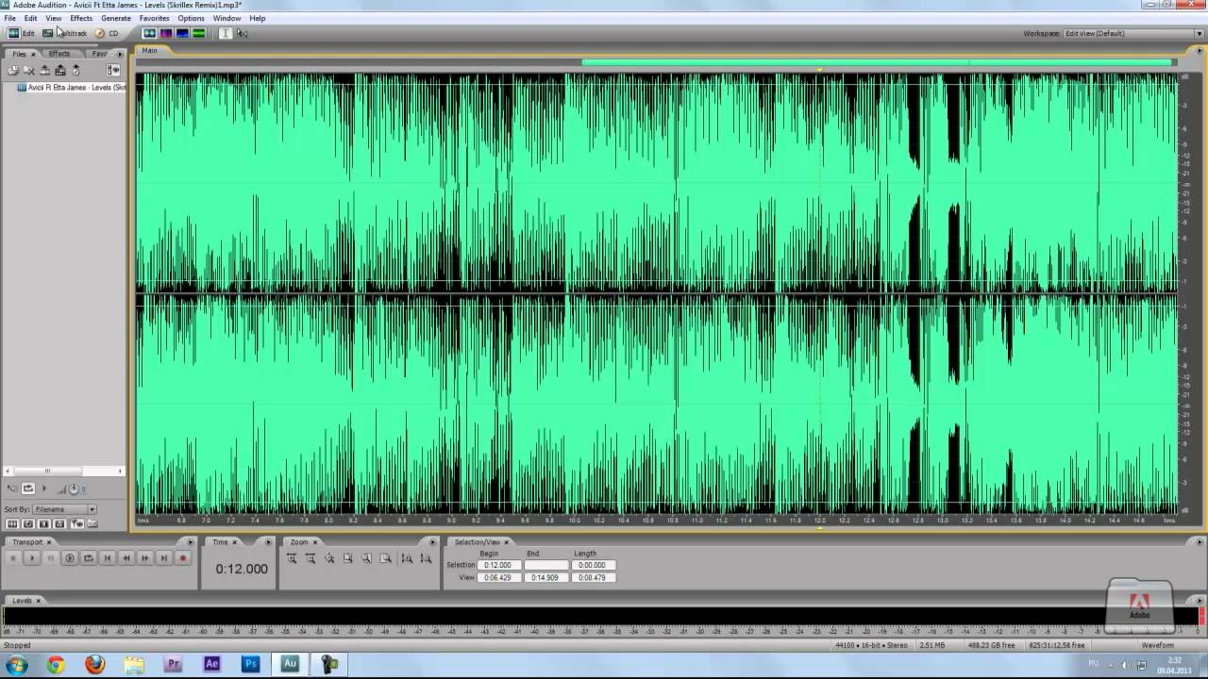This screenshot has height=679, width=1208.
Task: Click preview Play arrow in Files panel
Action: (x=43, y=489)
